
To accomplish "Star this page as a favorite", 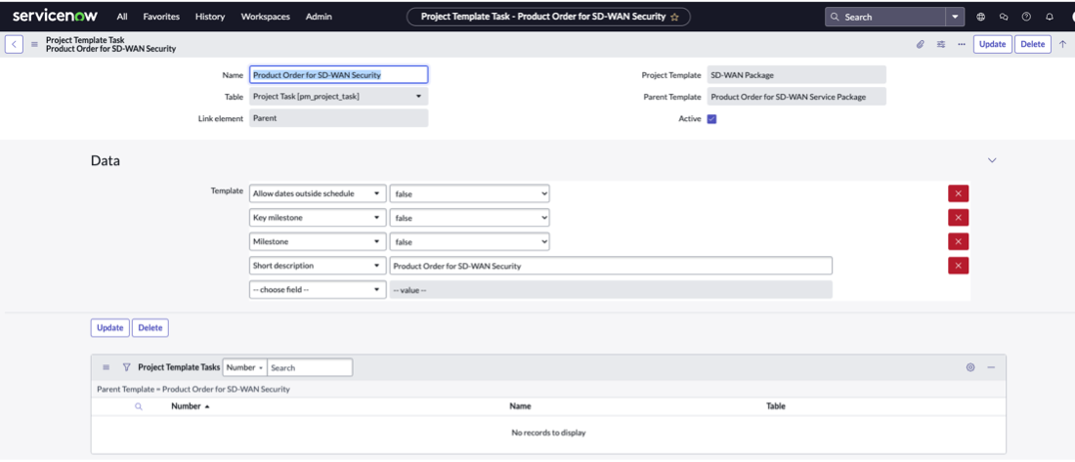I will [x=674, y=18].
